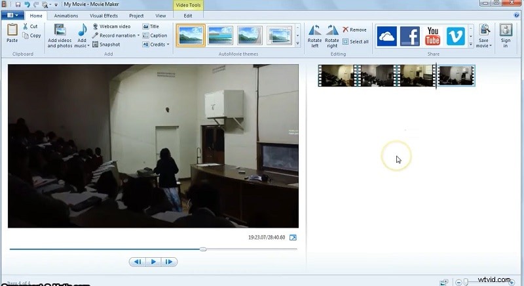Add a Caption to the clip
Screen dimensions: 524x286
click(155, 35)
